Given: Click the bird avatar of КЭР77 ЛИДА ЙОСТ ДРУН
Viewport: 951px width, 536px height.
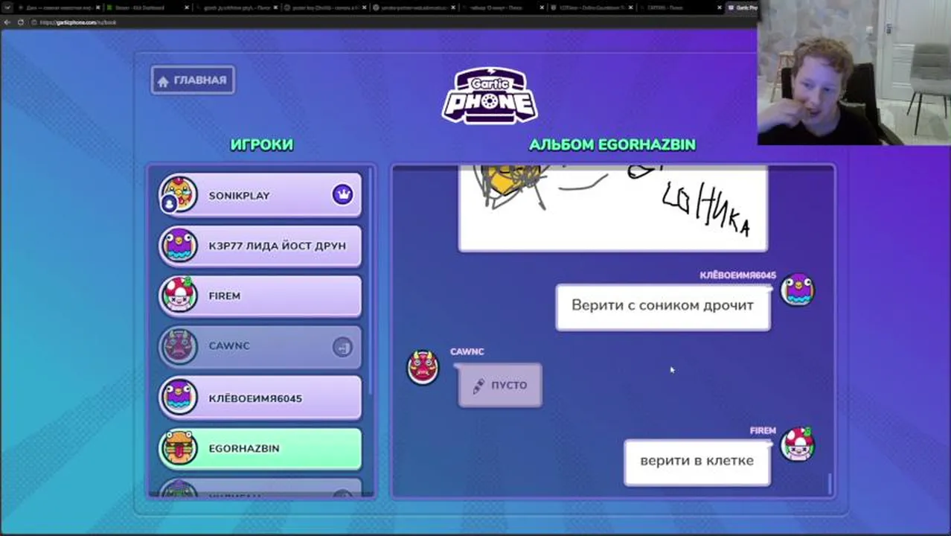Looking at the screenshot, I should click(179, 246).
